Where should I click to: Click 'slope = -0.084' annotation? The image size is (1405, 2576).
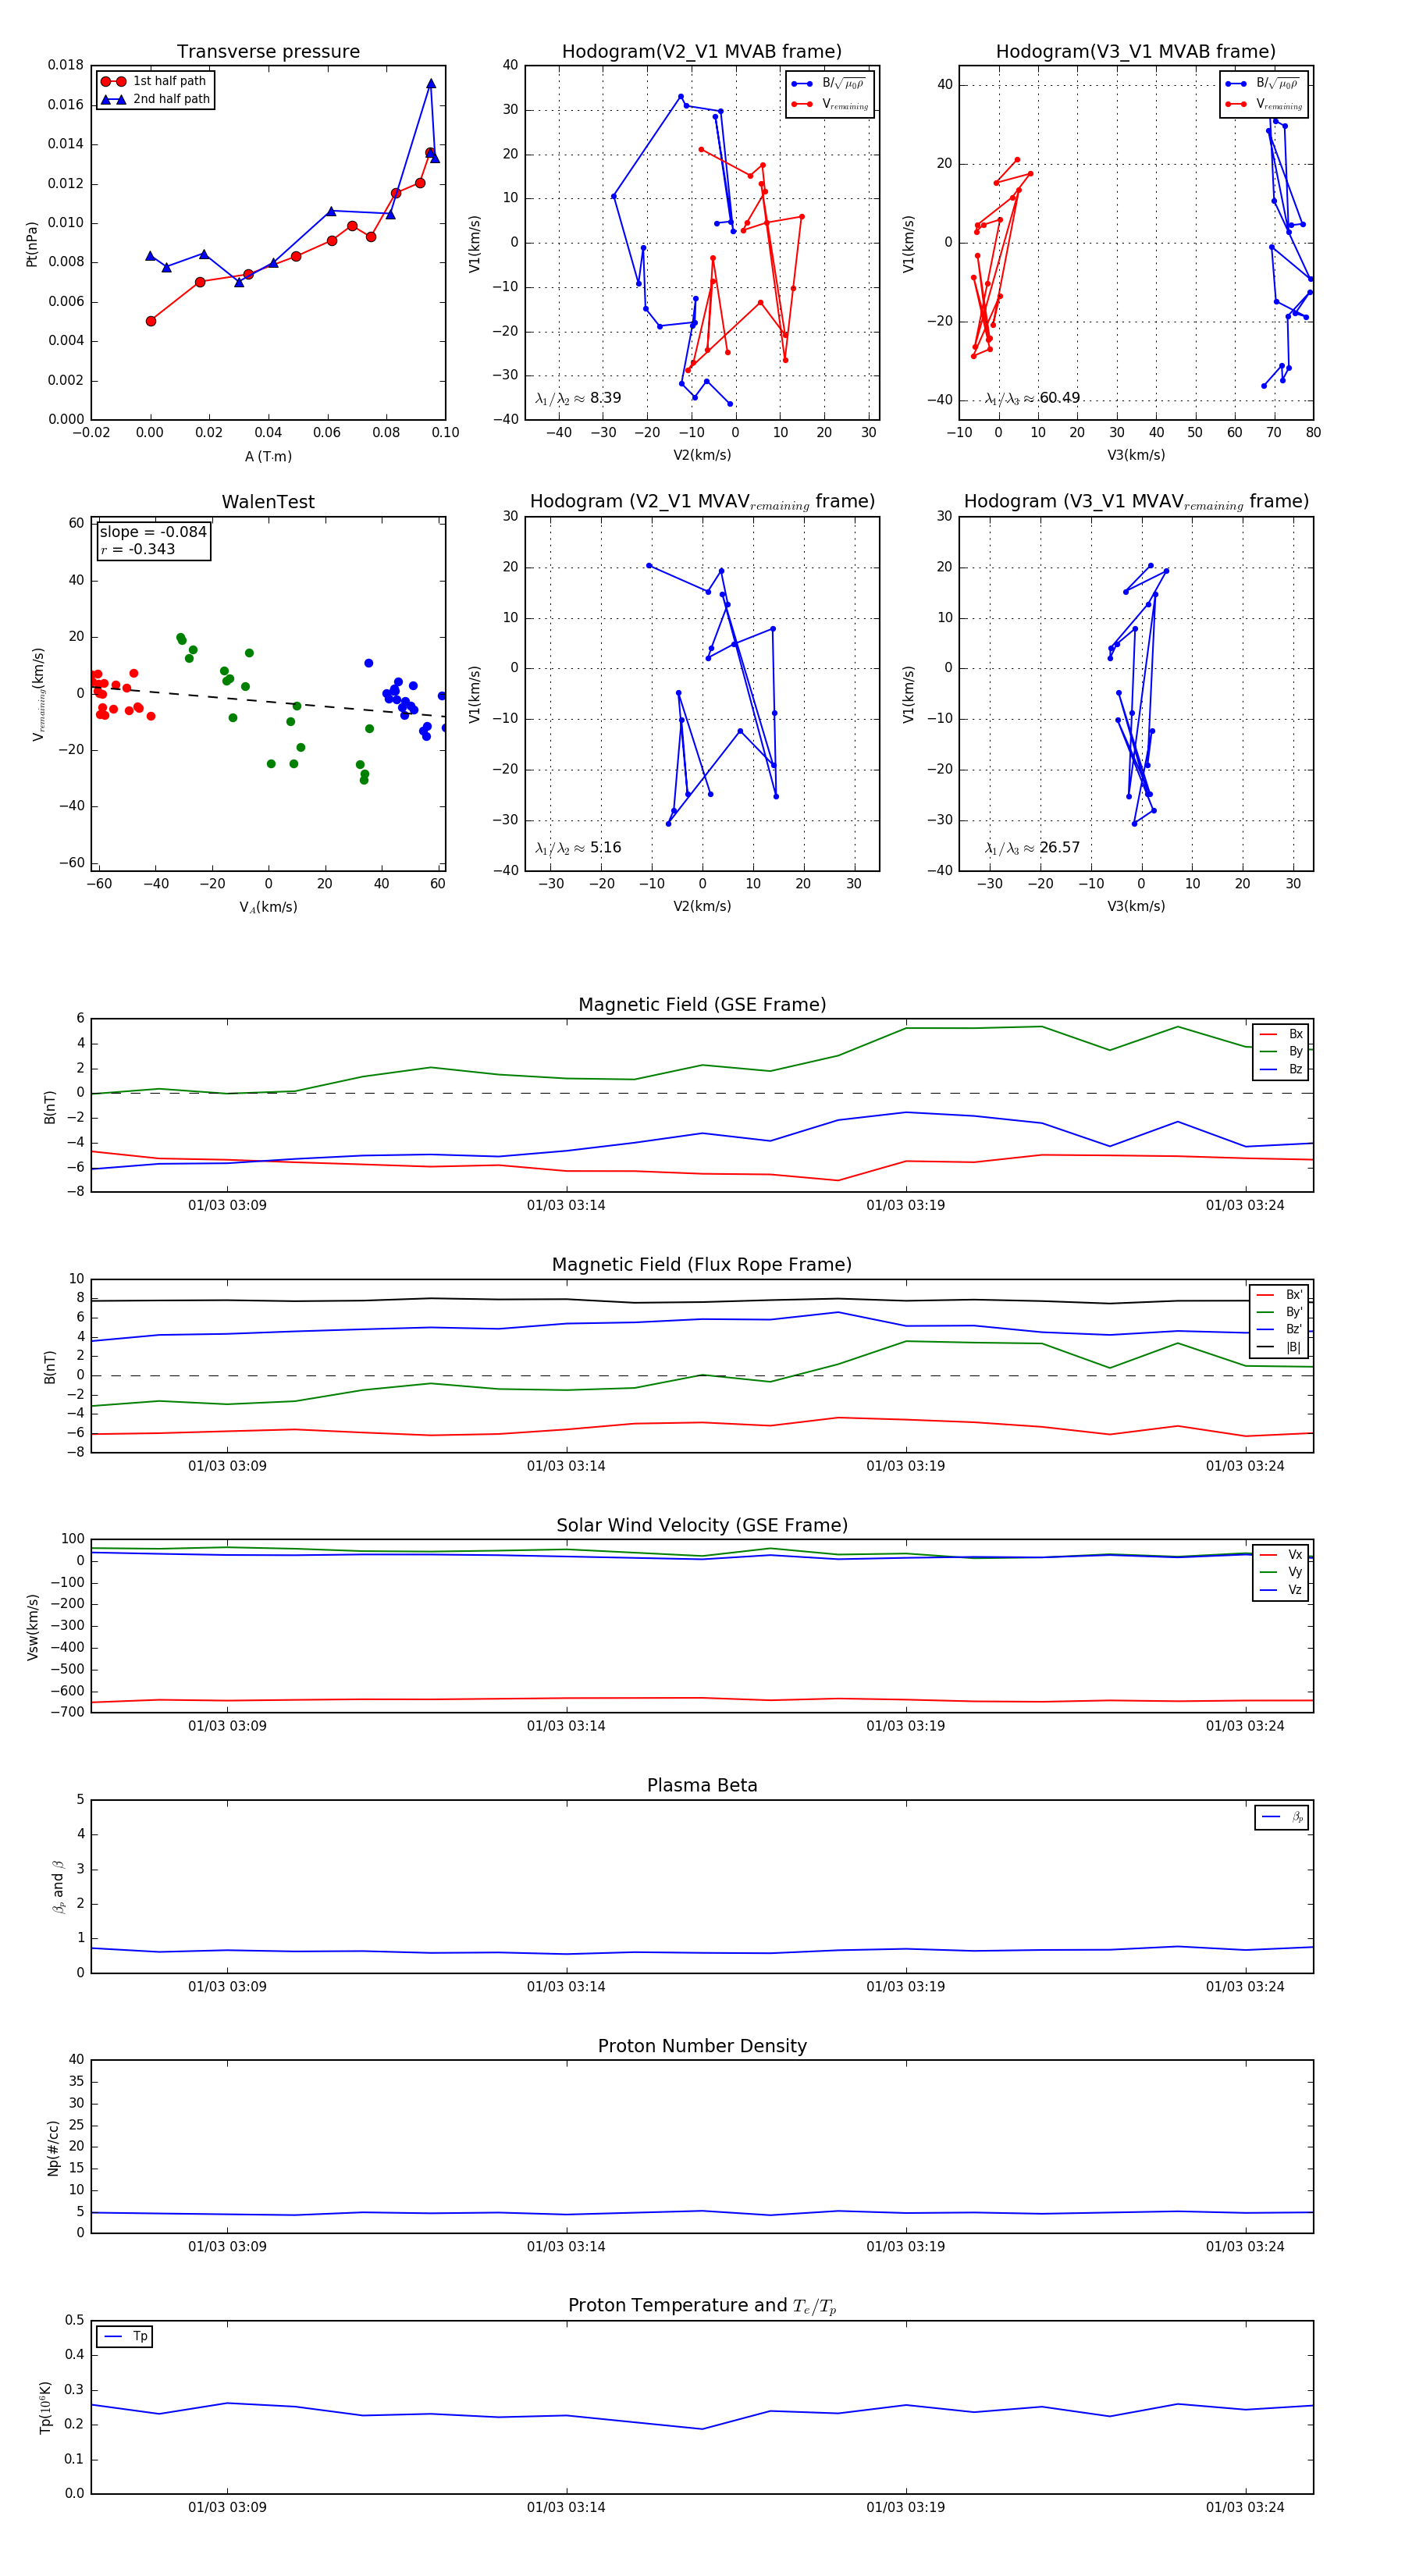[153, 532]
